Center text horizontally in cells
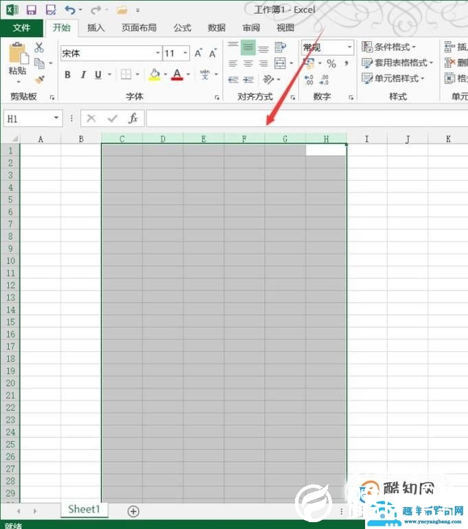 (x=248, y=63)
